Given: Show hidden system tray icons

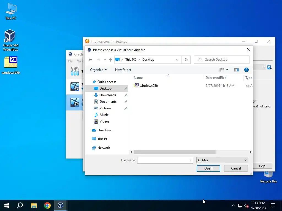Looking at the screenshot, I should [x=233, y=206].
